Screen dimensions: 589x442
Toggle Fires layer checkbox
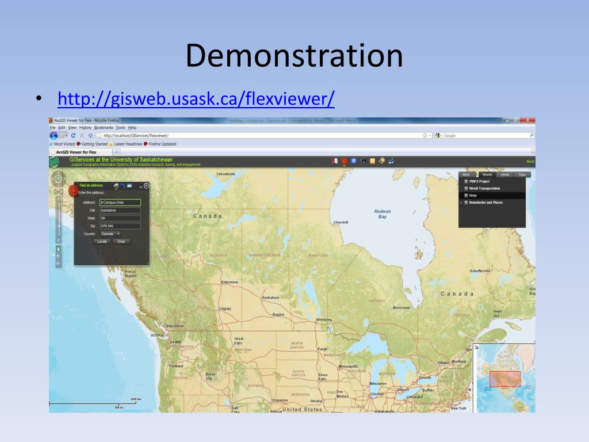tap(466, 196)
